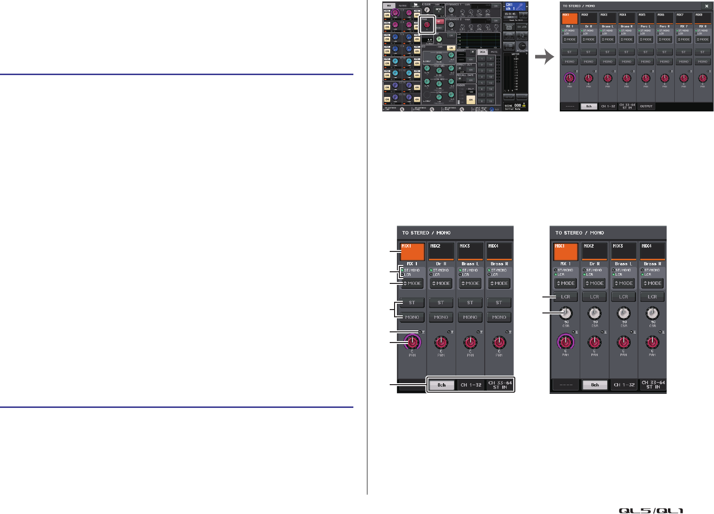Open MIX2 MODE selector in LCR-mode window
The width and height of the screenshot is (714, 514).
pos(595,283)
